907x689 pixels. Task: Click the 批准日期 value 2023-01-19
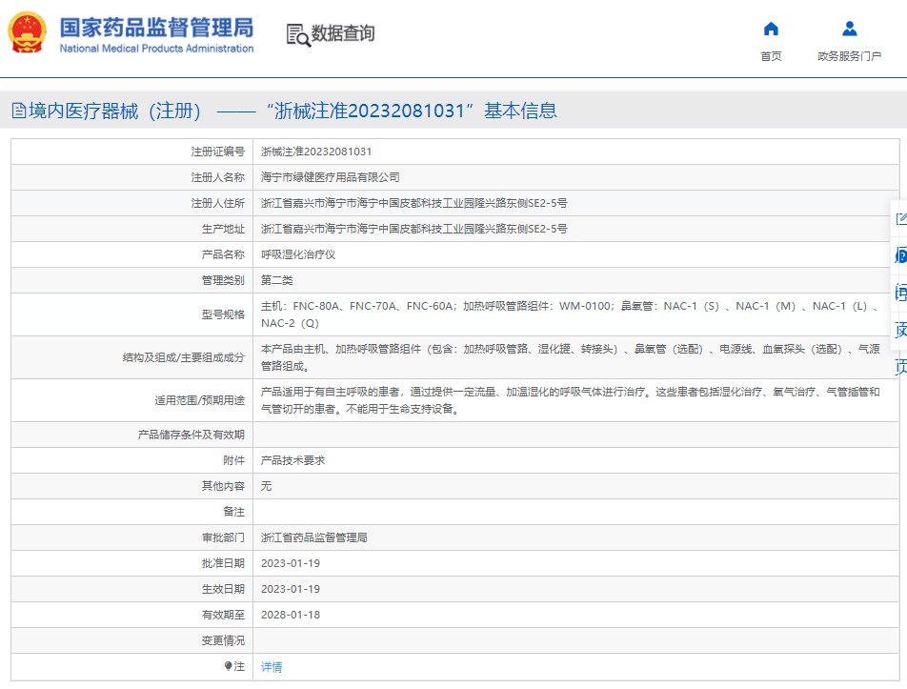click(291, 563)
